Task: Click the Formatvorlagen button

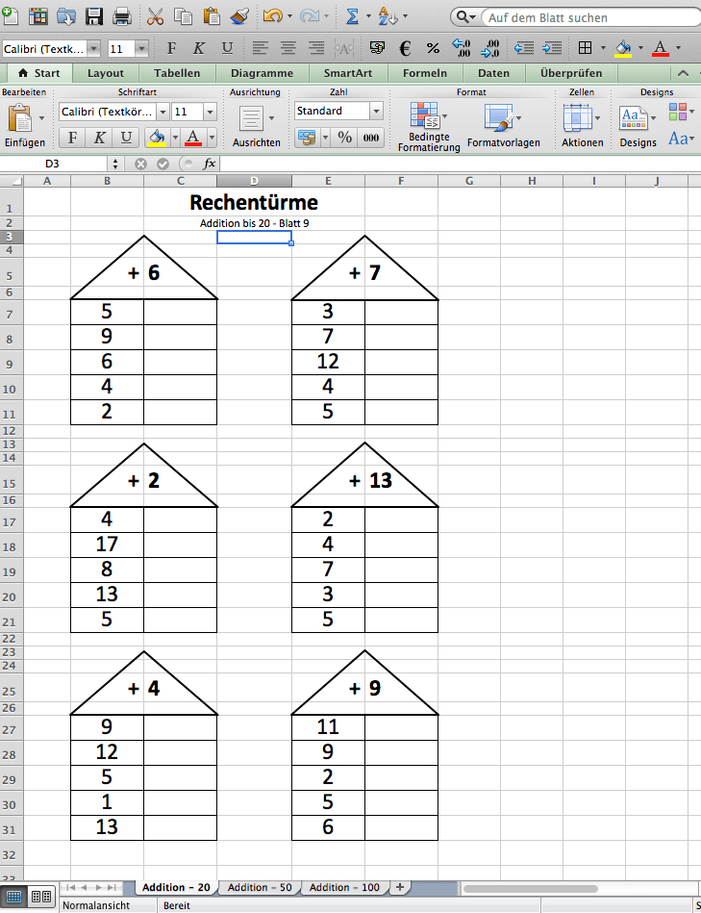Action: 503,126
